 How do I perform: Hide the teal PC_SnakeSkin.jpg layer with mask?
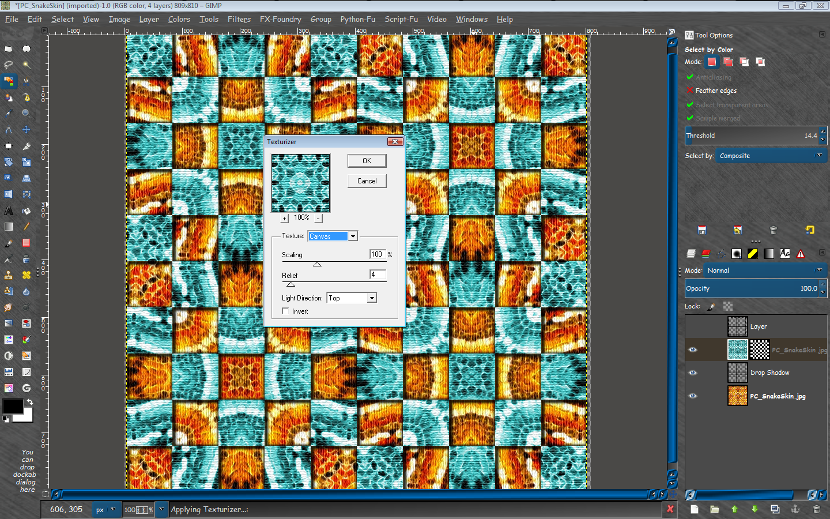(x=693, y=349)
